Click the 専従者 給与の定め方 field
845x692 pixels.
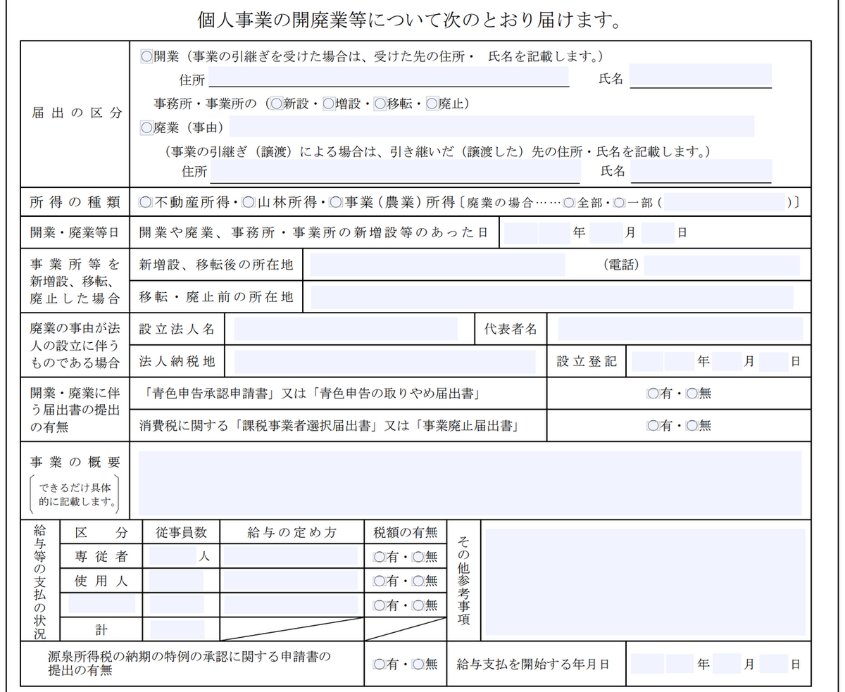291,556
